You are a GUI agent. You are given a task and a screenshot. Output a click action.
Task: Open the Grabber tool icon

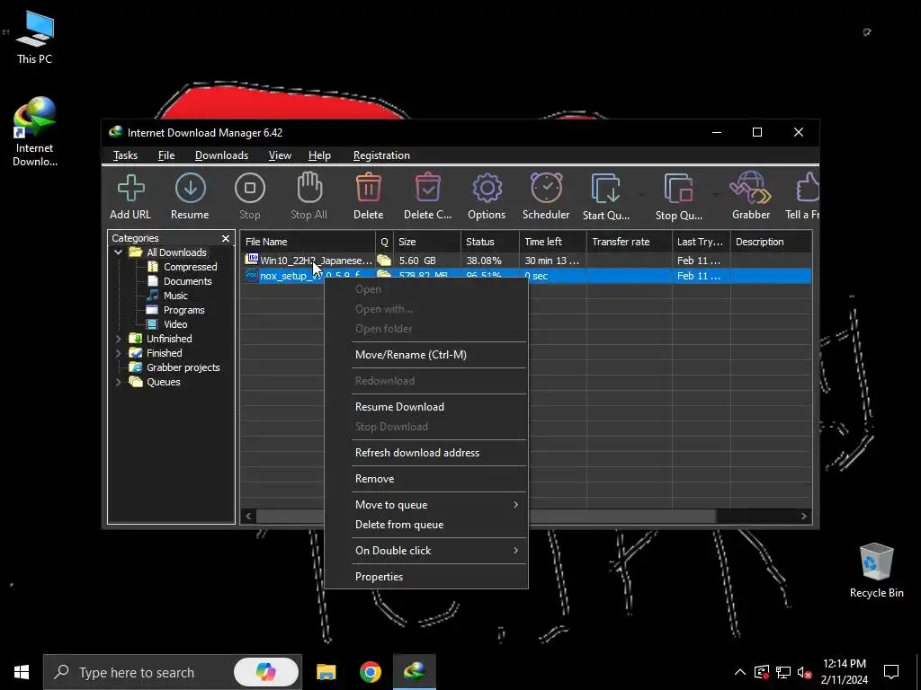pos(750,188)
